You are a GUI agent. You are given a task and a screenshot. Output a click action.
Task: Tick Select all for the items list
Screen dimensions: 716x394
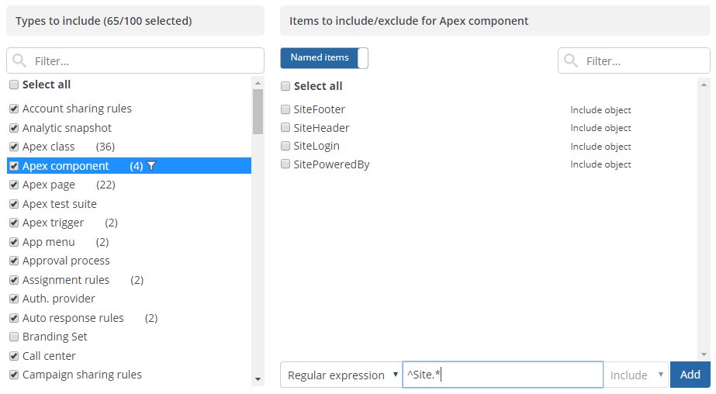click(285, 86)
